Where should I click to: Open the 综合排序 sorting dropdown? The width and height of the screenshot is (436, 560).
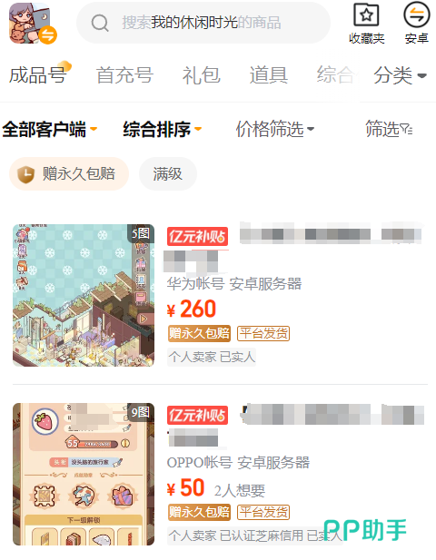[163, 129]
